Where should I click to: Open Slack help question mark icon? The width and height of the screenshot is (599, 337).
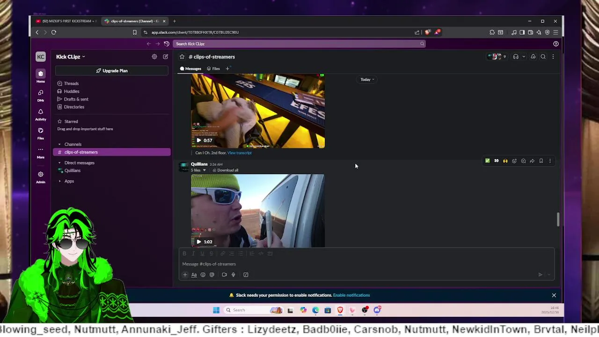pyautogui.click(x=556, y=44)
